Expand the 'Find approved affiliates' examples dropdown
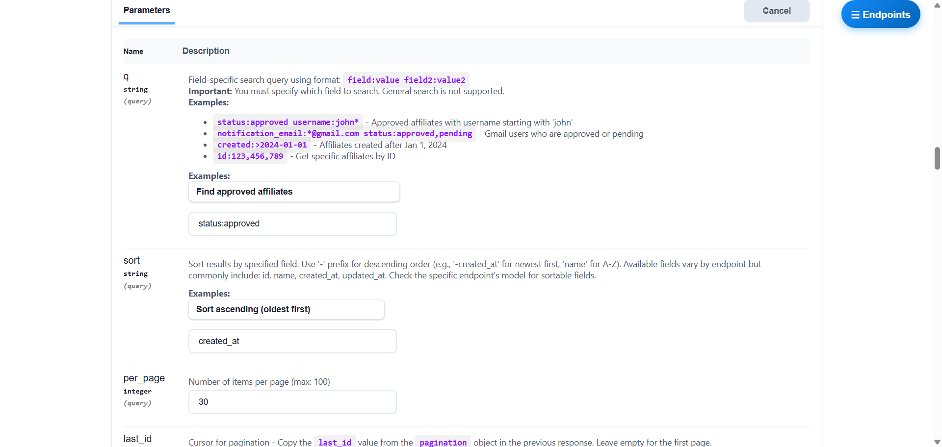Screen dimensions: 942x447 [x=294, y=192]
